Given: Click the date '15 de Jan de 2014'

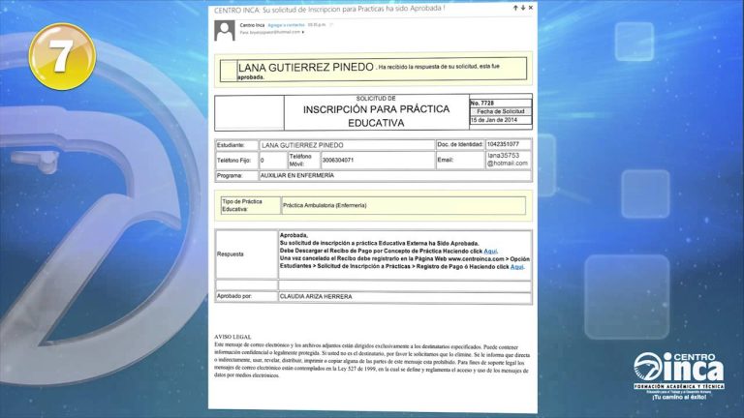Looking at the screenshot, I should tap(494, 120).
